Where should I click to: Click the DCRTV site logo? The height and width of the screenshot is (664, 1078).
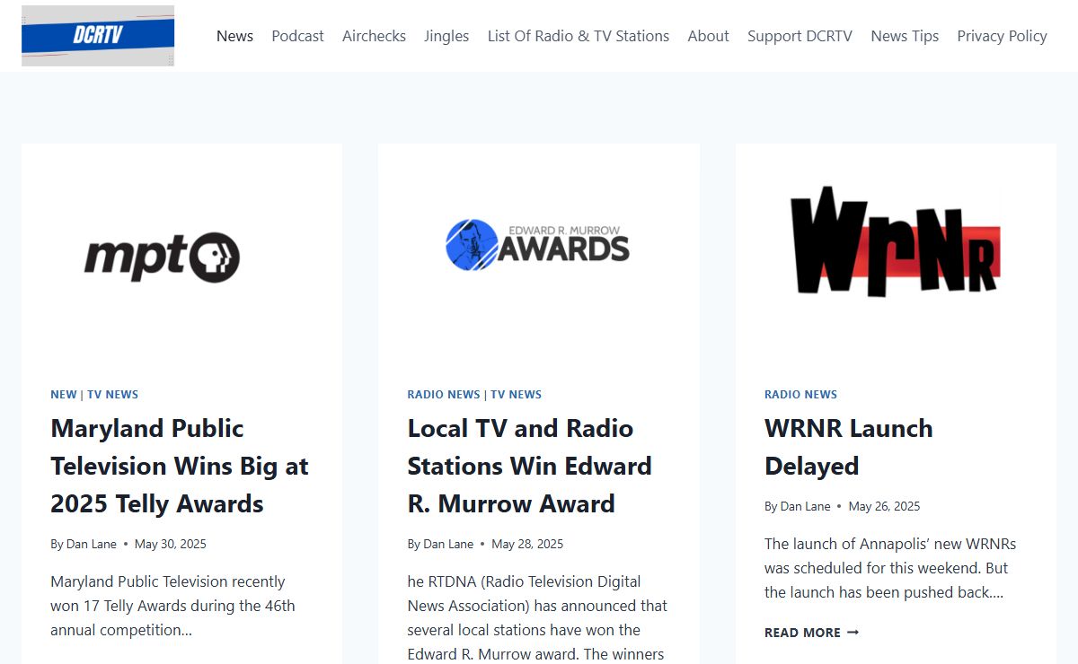tap(98, 36)
